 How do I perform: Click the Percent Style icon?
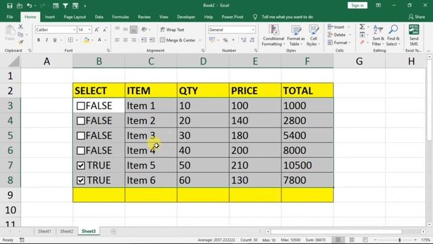point(225,40)
